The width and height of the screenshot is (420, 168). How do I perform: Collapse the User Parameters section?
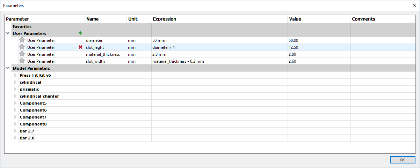(8, 33)
